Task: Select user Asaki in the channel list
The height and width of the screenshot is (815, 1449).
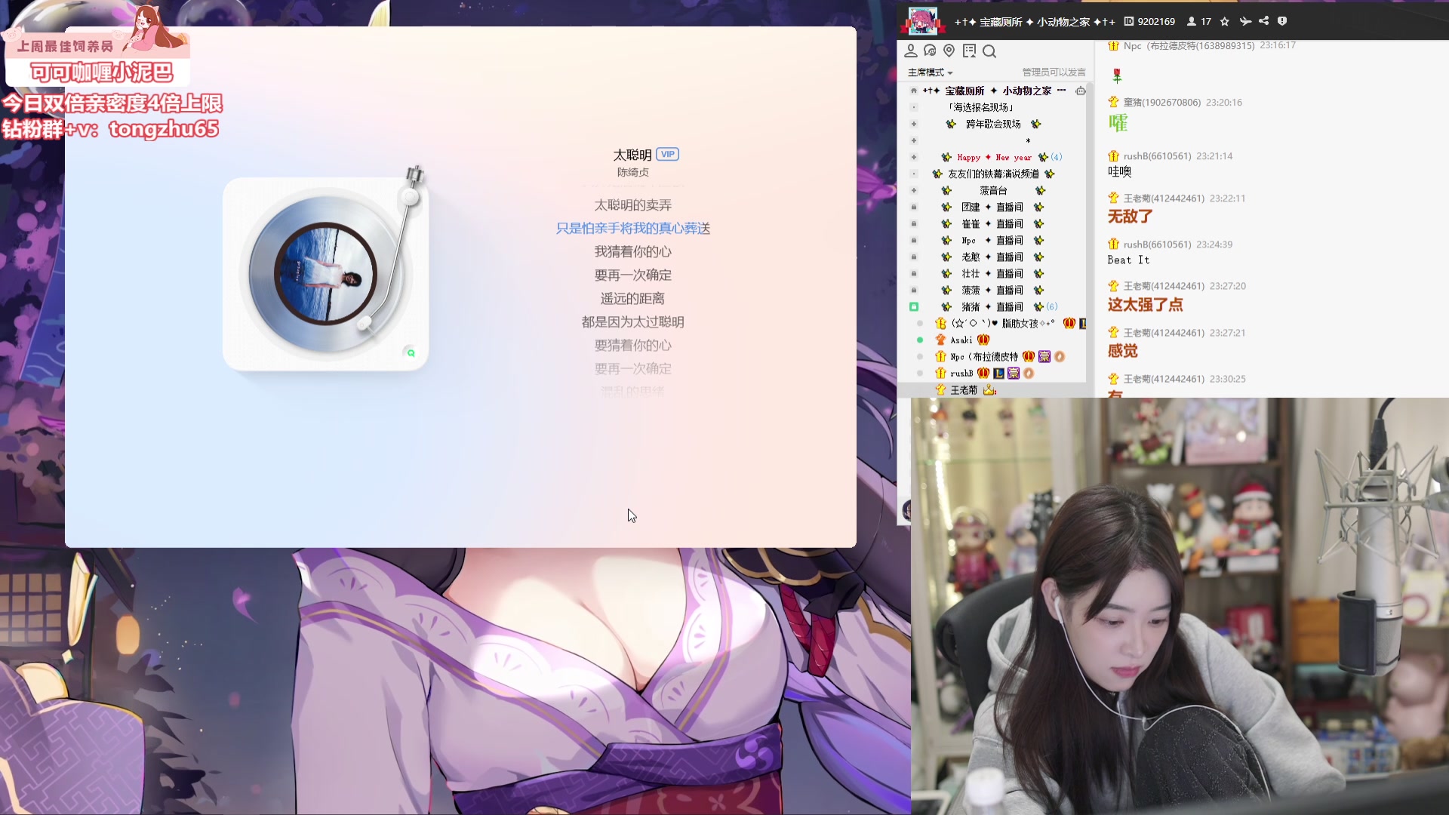Action: pos(961,340)
